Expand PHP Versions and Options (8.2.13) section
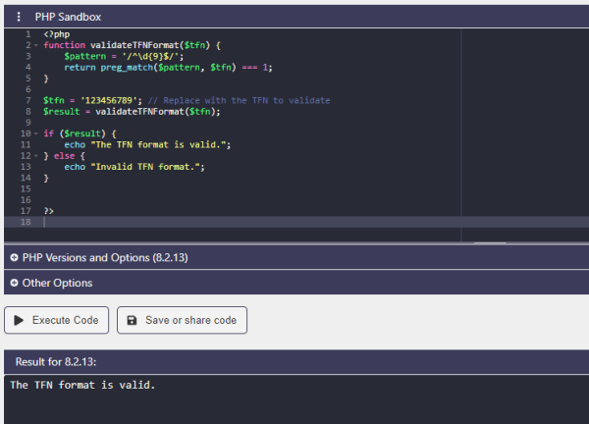The height and width of the screenshot is (424, 589). tap(296, 257)
